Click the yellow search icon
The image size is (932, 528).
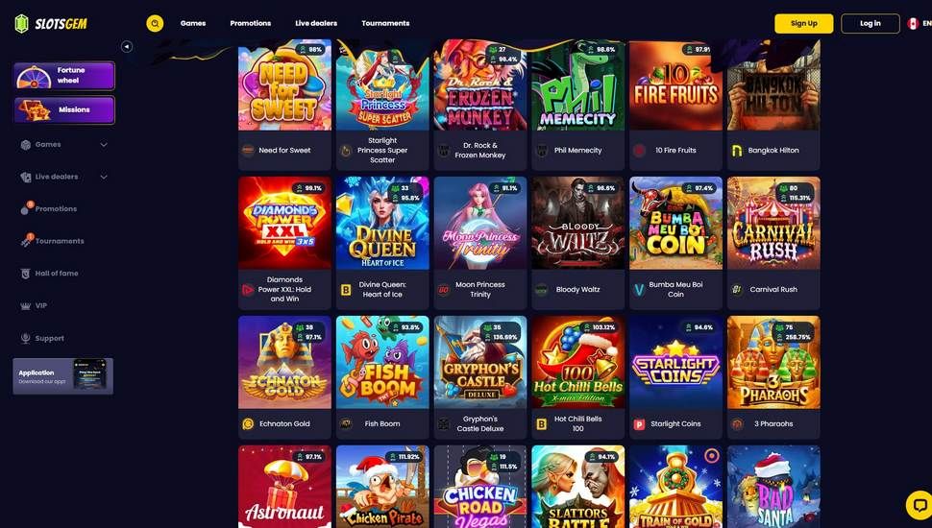pyautogui.click(x=155, y=23)
